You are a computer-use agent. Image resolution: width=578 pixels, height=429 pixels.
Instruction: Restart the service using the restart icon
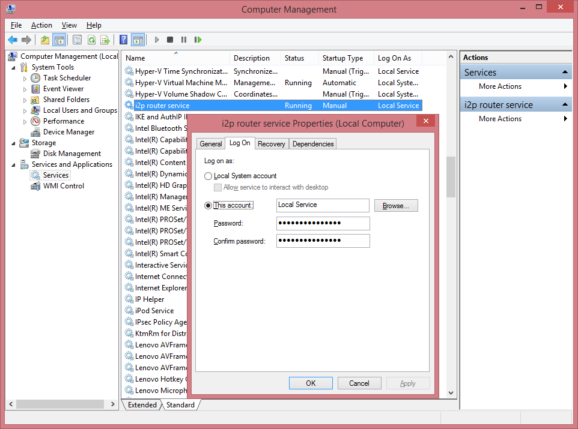199,40
